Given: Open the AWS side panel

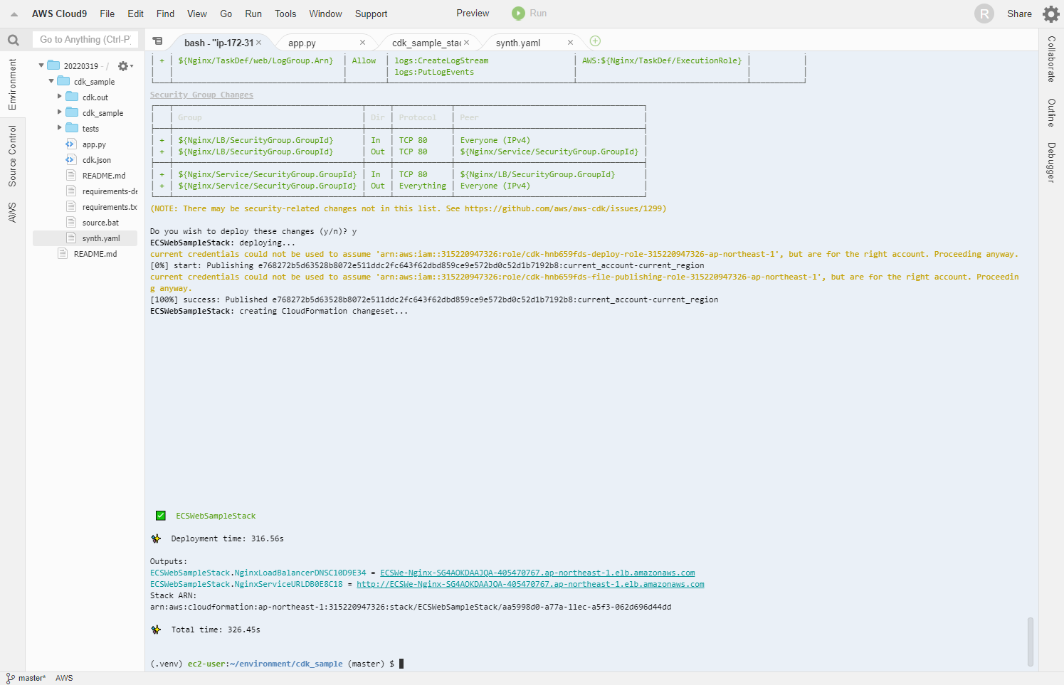Looking at the screenshot, I should [x=12, y=212].
